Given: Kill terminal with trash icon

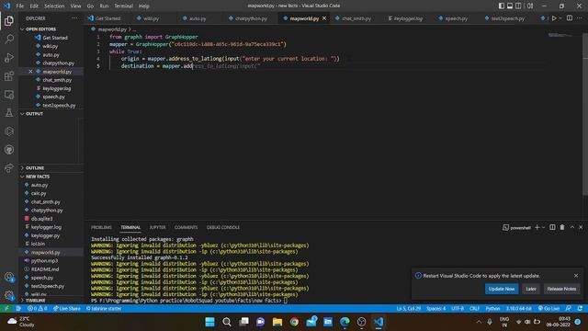Looking at the screenshot, I should coord(562,227).
